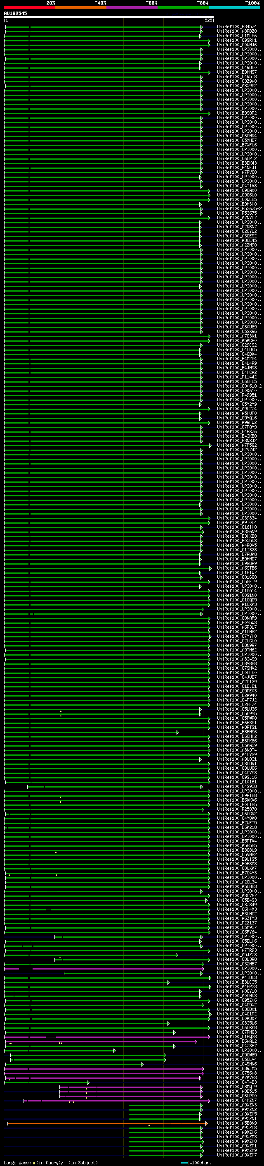This screenshot has width=264, height=1166.
Task: Select hit label UniRef100_Q5XHB7
Action: (x=236, y=140)
